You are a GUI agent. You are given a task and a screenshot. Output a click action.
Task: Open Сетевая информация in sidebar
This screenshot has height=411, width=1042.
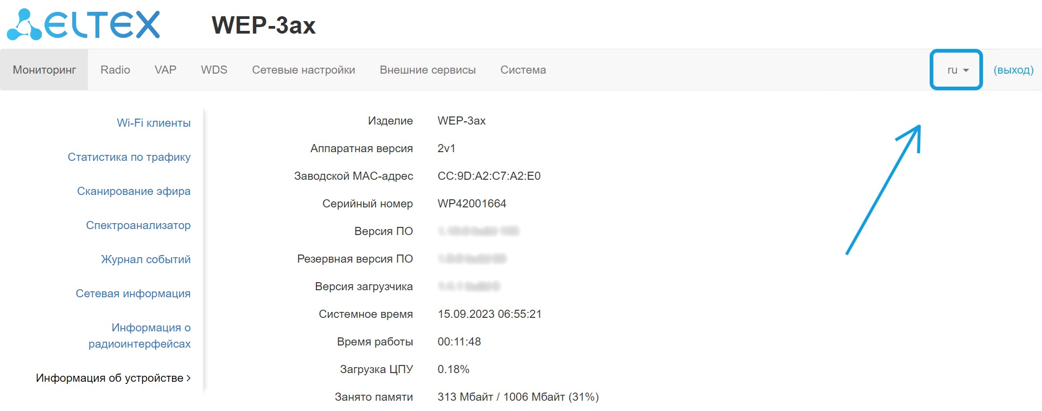(133, 293)
